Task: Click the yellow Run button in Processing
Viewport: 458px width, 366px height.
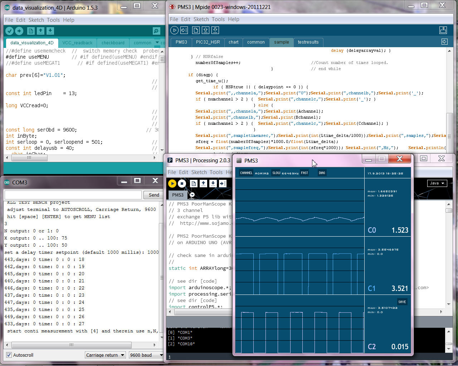Action: pyautogui.click(x=172, y=183)
